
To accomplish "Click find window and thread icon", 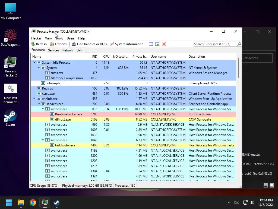I will coord(157,44).
